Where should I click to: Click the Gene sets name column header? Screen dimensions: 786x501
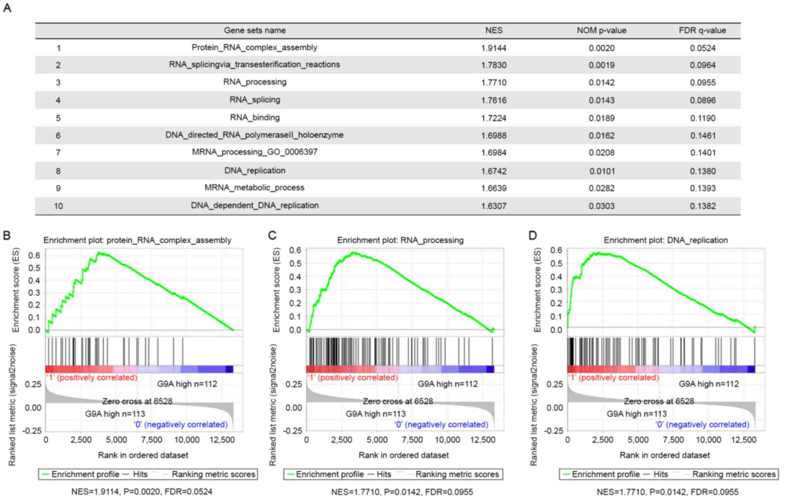tap(255, 30)
